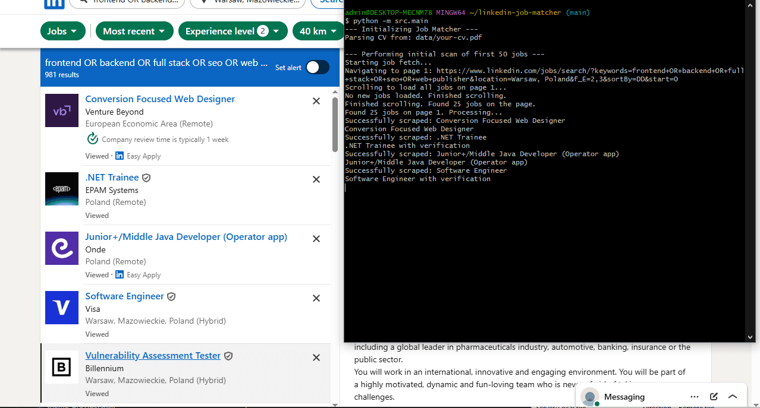Dismiss the Conversion Focused Web Designer job
Image resolution: width=760 pixels, height=408 pixels.
coord(316,101)
